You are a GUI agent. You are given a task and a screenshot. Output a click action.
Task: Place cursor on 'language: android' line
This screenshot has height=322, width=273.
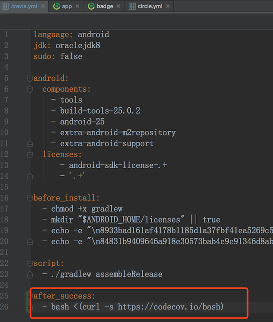(71, 35)
